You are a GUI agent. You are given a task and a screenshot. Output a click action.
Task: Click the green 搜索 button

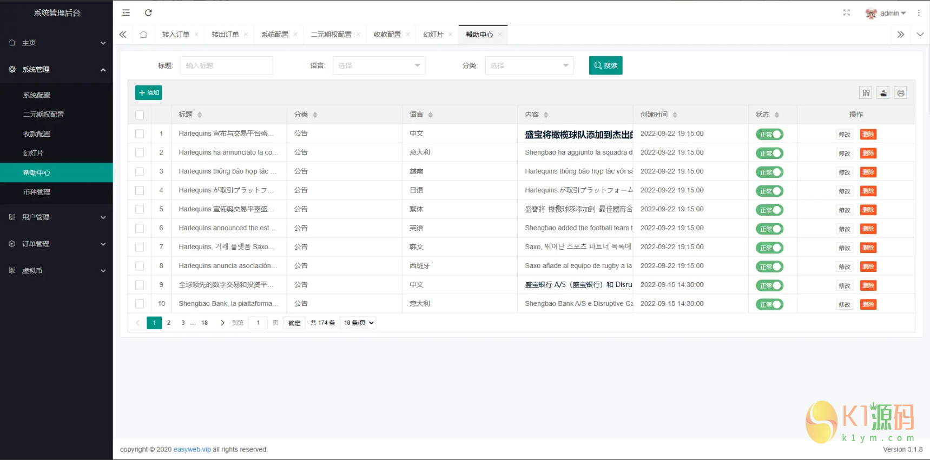pyautogui.click(x=605, y=65)
